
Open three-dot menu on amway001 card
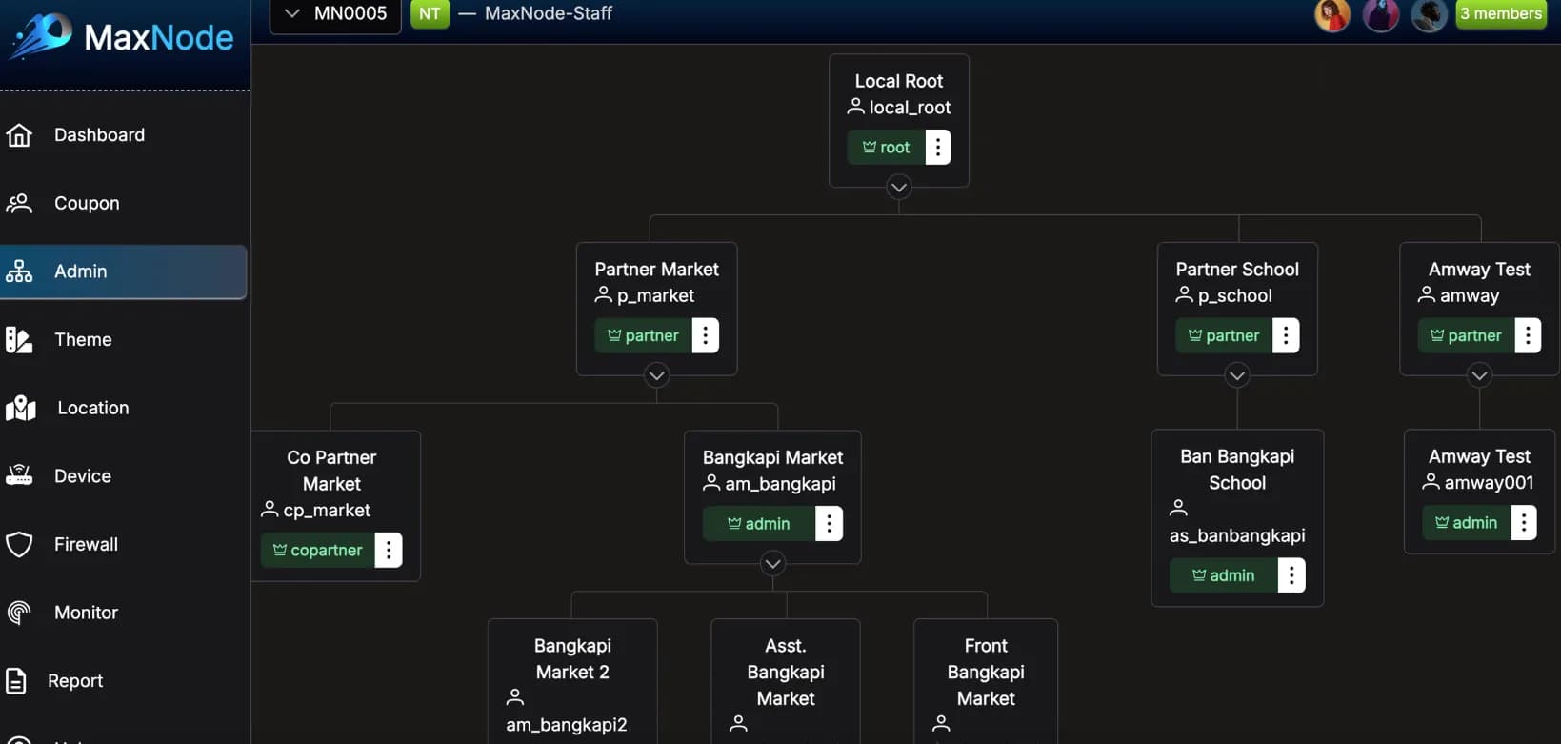[1524, 522]
